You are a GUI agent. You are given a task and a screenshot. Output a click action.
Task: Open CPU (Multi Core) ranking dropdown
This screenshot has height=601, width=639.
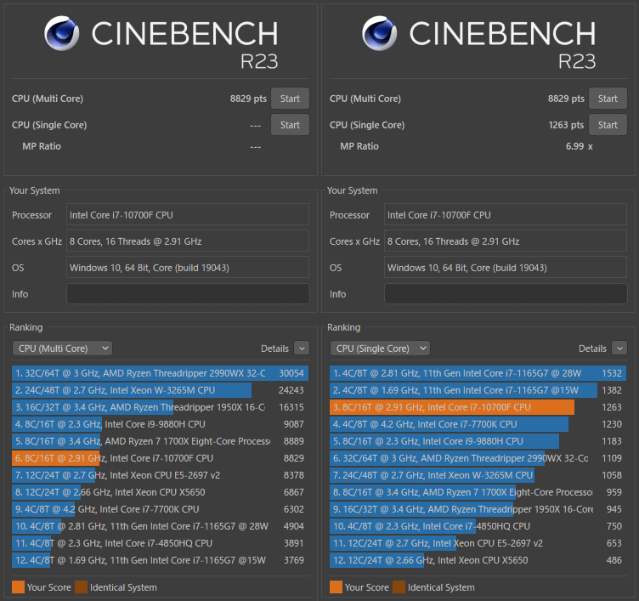pyautogui.click(x=62, y=349)
